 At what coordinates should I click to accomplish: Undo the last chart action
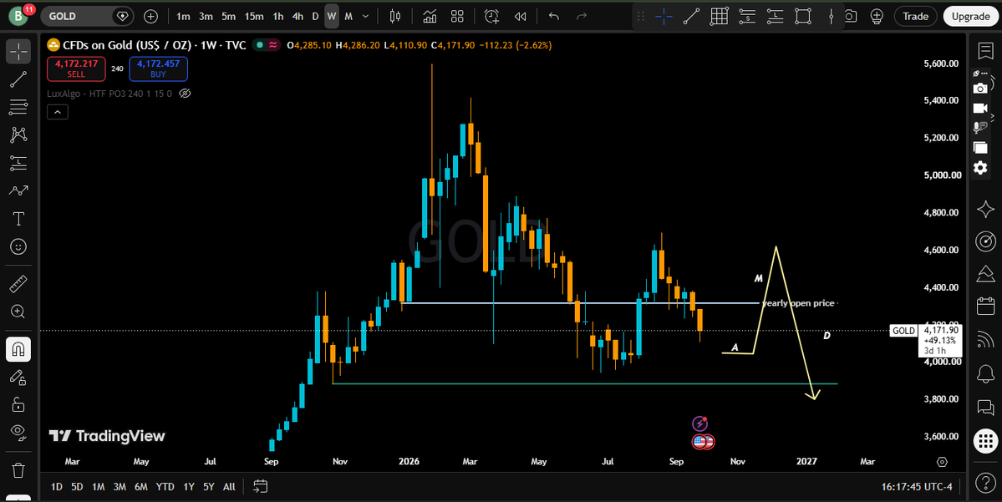click(x=553, y=16)
